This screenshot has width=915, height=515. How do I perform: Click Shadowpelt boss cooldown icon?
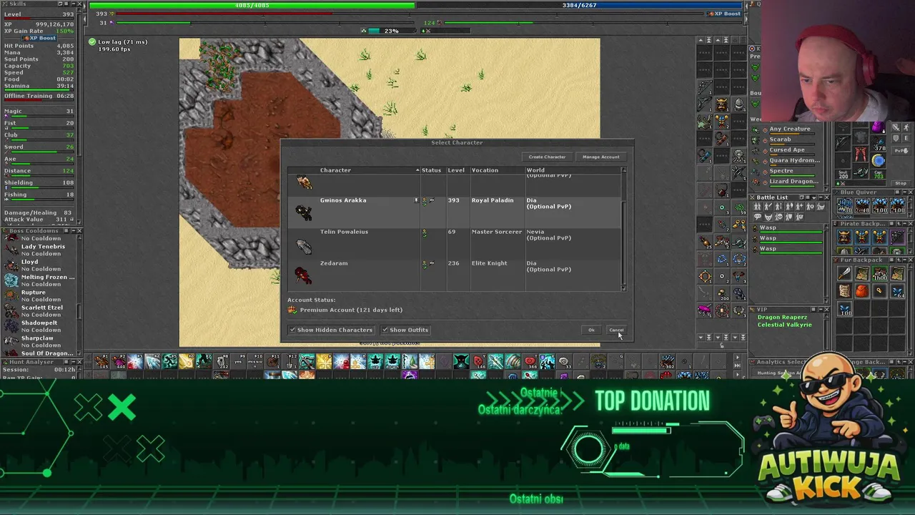click(11, 326)
